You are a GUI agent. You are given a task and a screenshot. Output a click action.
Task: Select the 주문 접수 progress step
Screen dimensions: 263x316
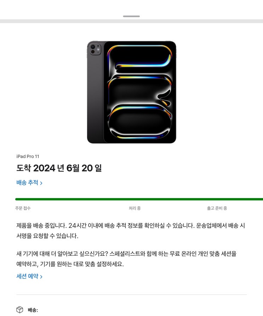23,208
